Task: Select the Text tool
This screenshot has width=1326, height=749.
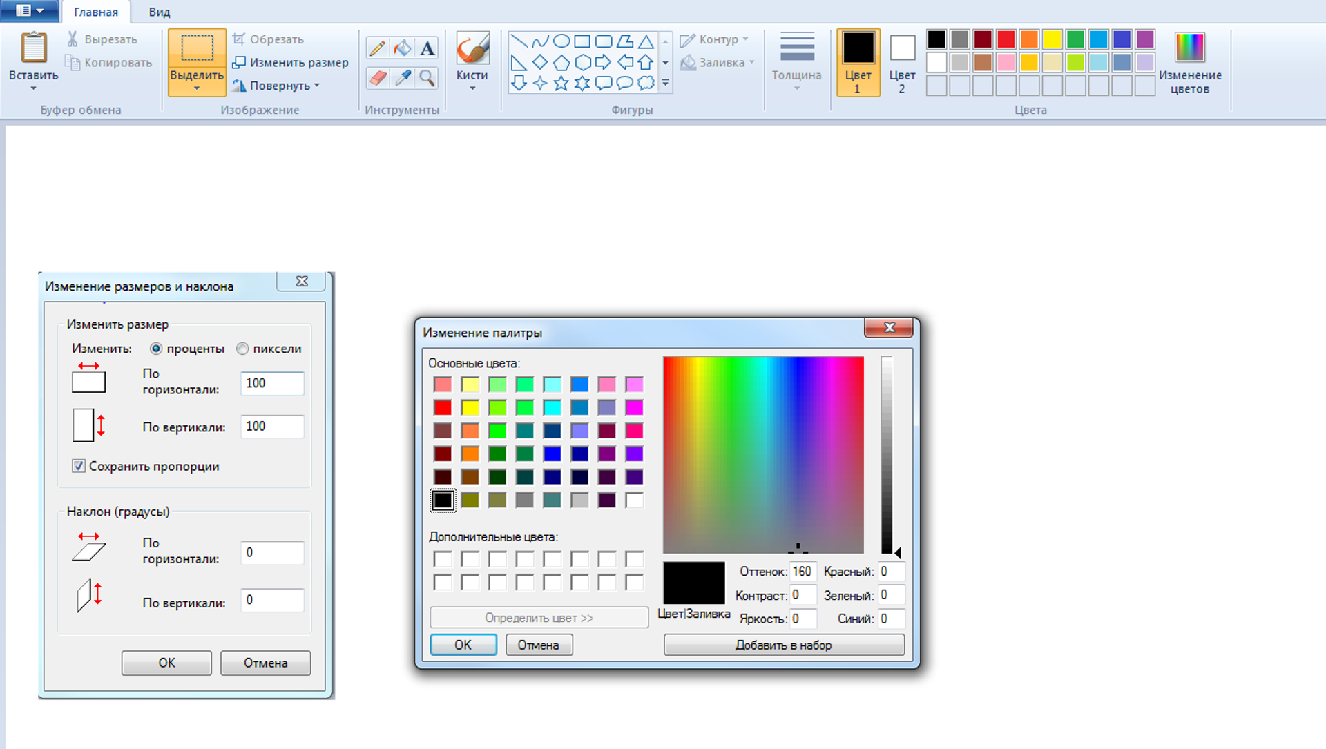Action: coord(427,48)
